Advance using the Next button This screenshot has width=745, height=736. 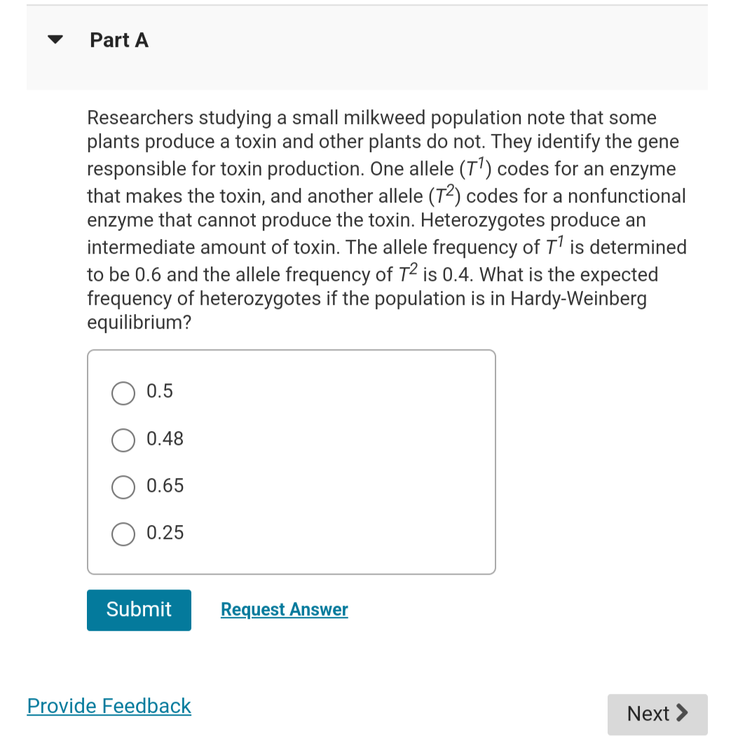point(657,714)
